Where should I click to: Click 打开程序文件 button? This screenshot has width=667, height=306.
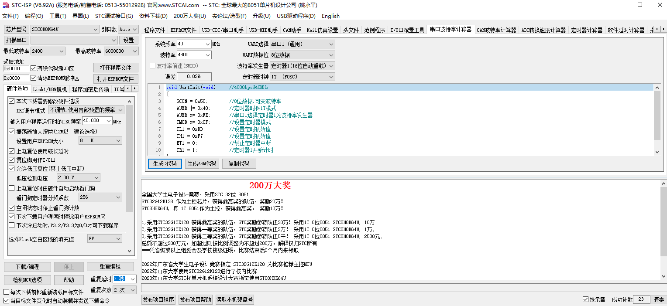coord(116,68)
